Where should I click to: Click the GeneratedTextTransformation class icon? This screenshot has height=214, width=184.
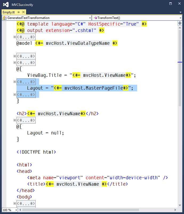click(x=5, y=18)
